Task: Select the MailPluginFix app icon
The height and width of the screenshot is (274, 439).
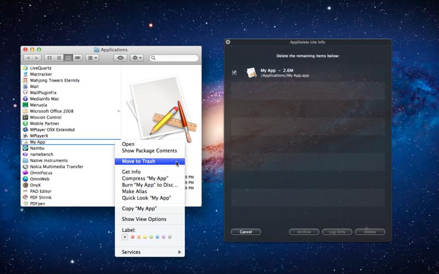Action: coord(25,93)
